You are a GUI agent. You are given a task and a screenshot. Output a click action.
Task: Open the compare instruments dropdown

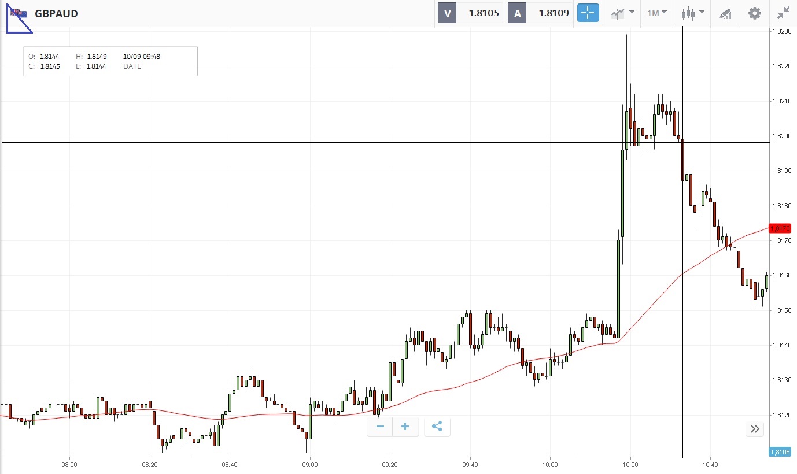(622, 13)
